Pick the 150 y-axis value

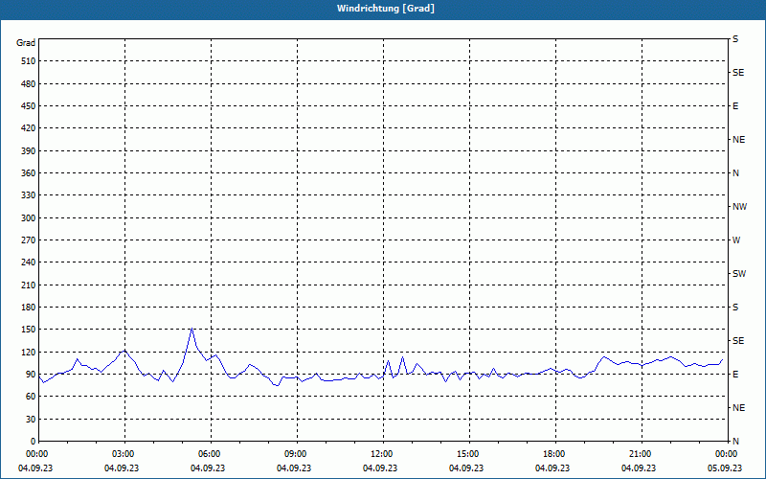click(x=29, y=330)
